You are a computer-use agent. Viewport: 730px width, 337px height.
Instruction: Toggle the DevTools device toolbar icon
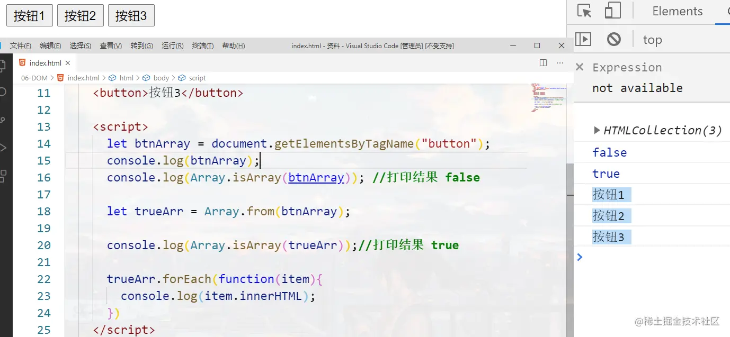[613, 11]
